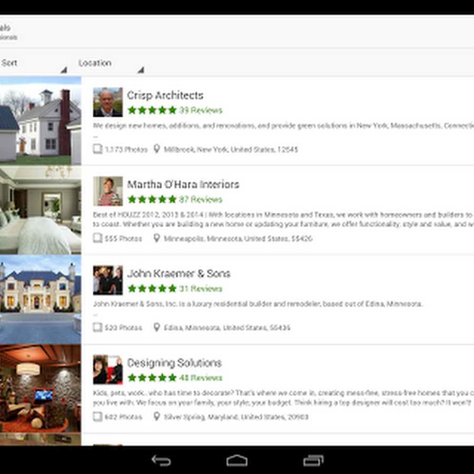This screenshot has width=474, height=474.
Task: Click the photos icon beside 602 Photos
Action: (97, 417)
